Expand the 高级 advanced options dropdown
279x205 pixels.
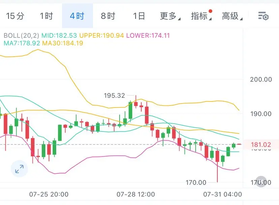pos(232,16)
